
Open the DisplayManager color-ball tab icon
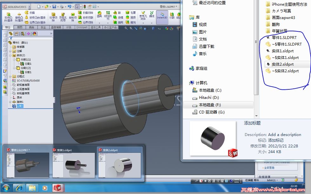(34, 34)
